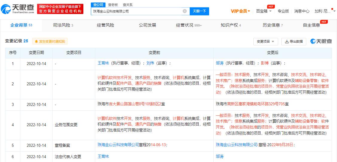Click the download icon in 导出数据
The width and height of the screenshot is (337, 162).
point(287,41)
